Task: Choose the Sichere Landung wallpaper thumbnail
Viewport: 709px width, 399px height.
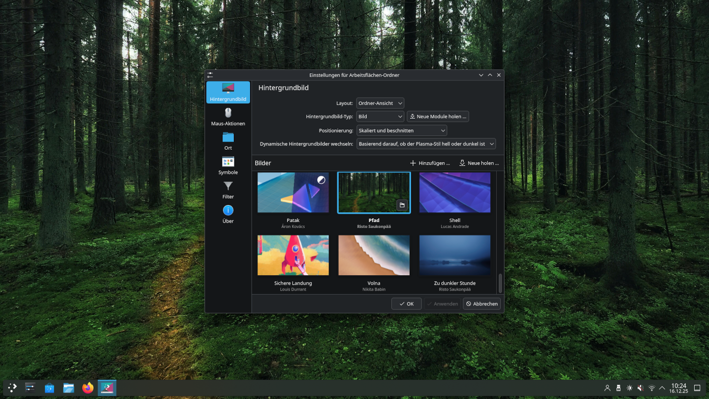Action: (293, 255)
